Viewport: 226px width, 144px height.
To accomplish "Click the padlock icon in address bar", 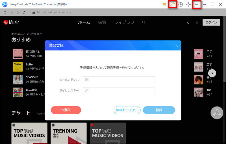I will 34,12.
